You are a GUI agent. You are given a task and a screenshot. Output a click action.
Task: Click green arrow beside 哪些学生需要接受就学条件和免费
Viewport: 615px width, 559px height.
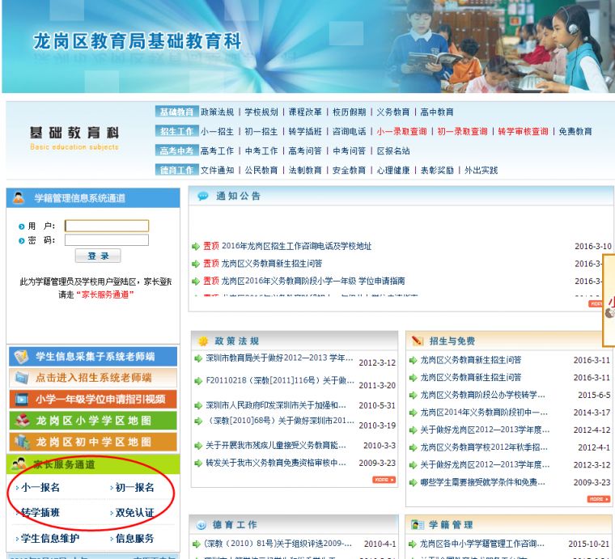tap(413, 483)
